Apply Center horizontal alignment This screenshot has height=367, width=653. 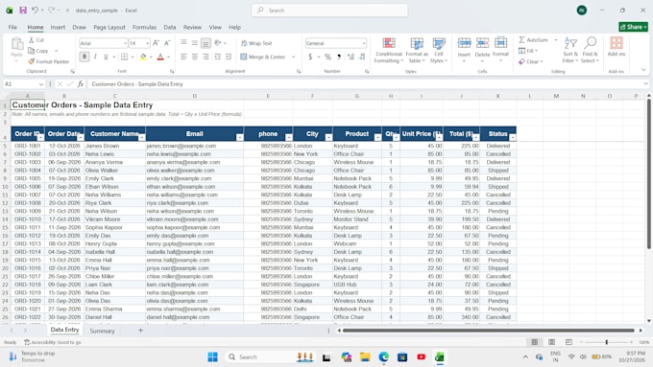195,57
